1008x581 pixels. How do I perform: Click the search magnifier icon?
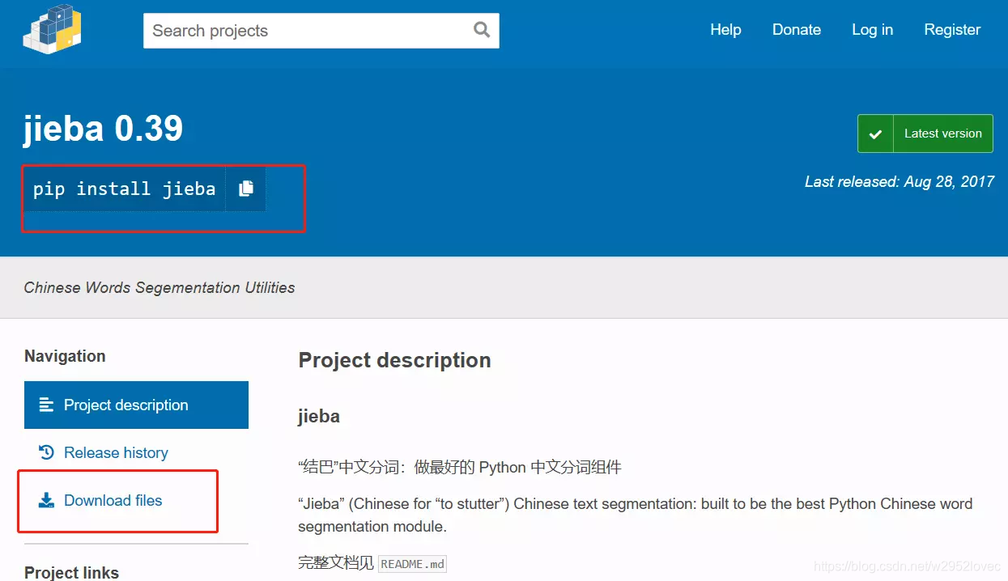point(482,30)
